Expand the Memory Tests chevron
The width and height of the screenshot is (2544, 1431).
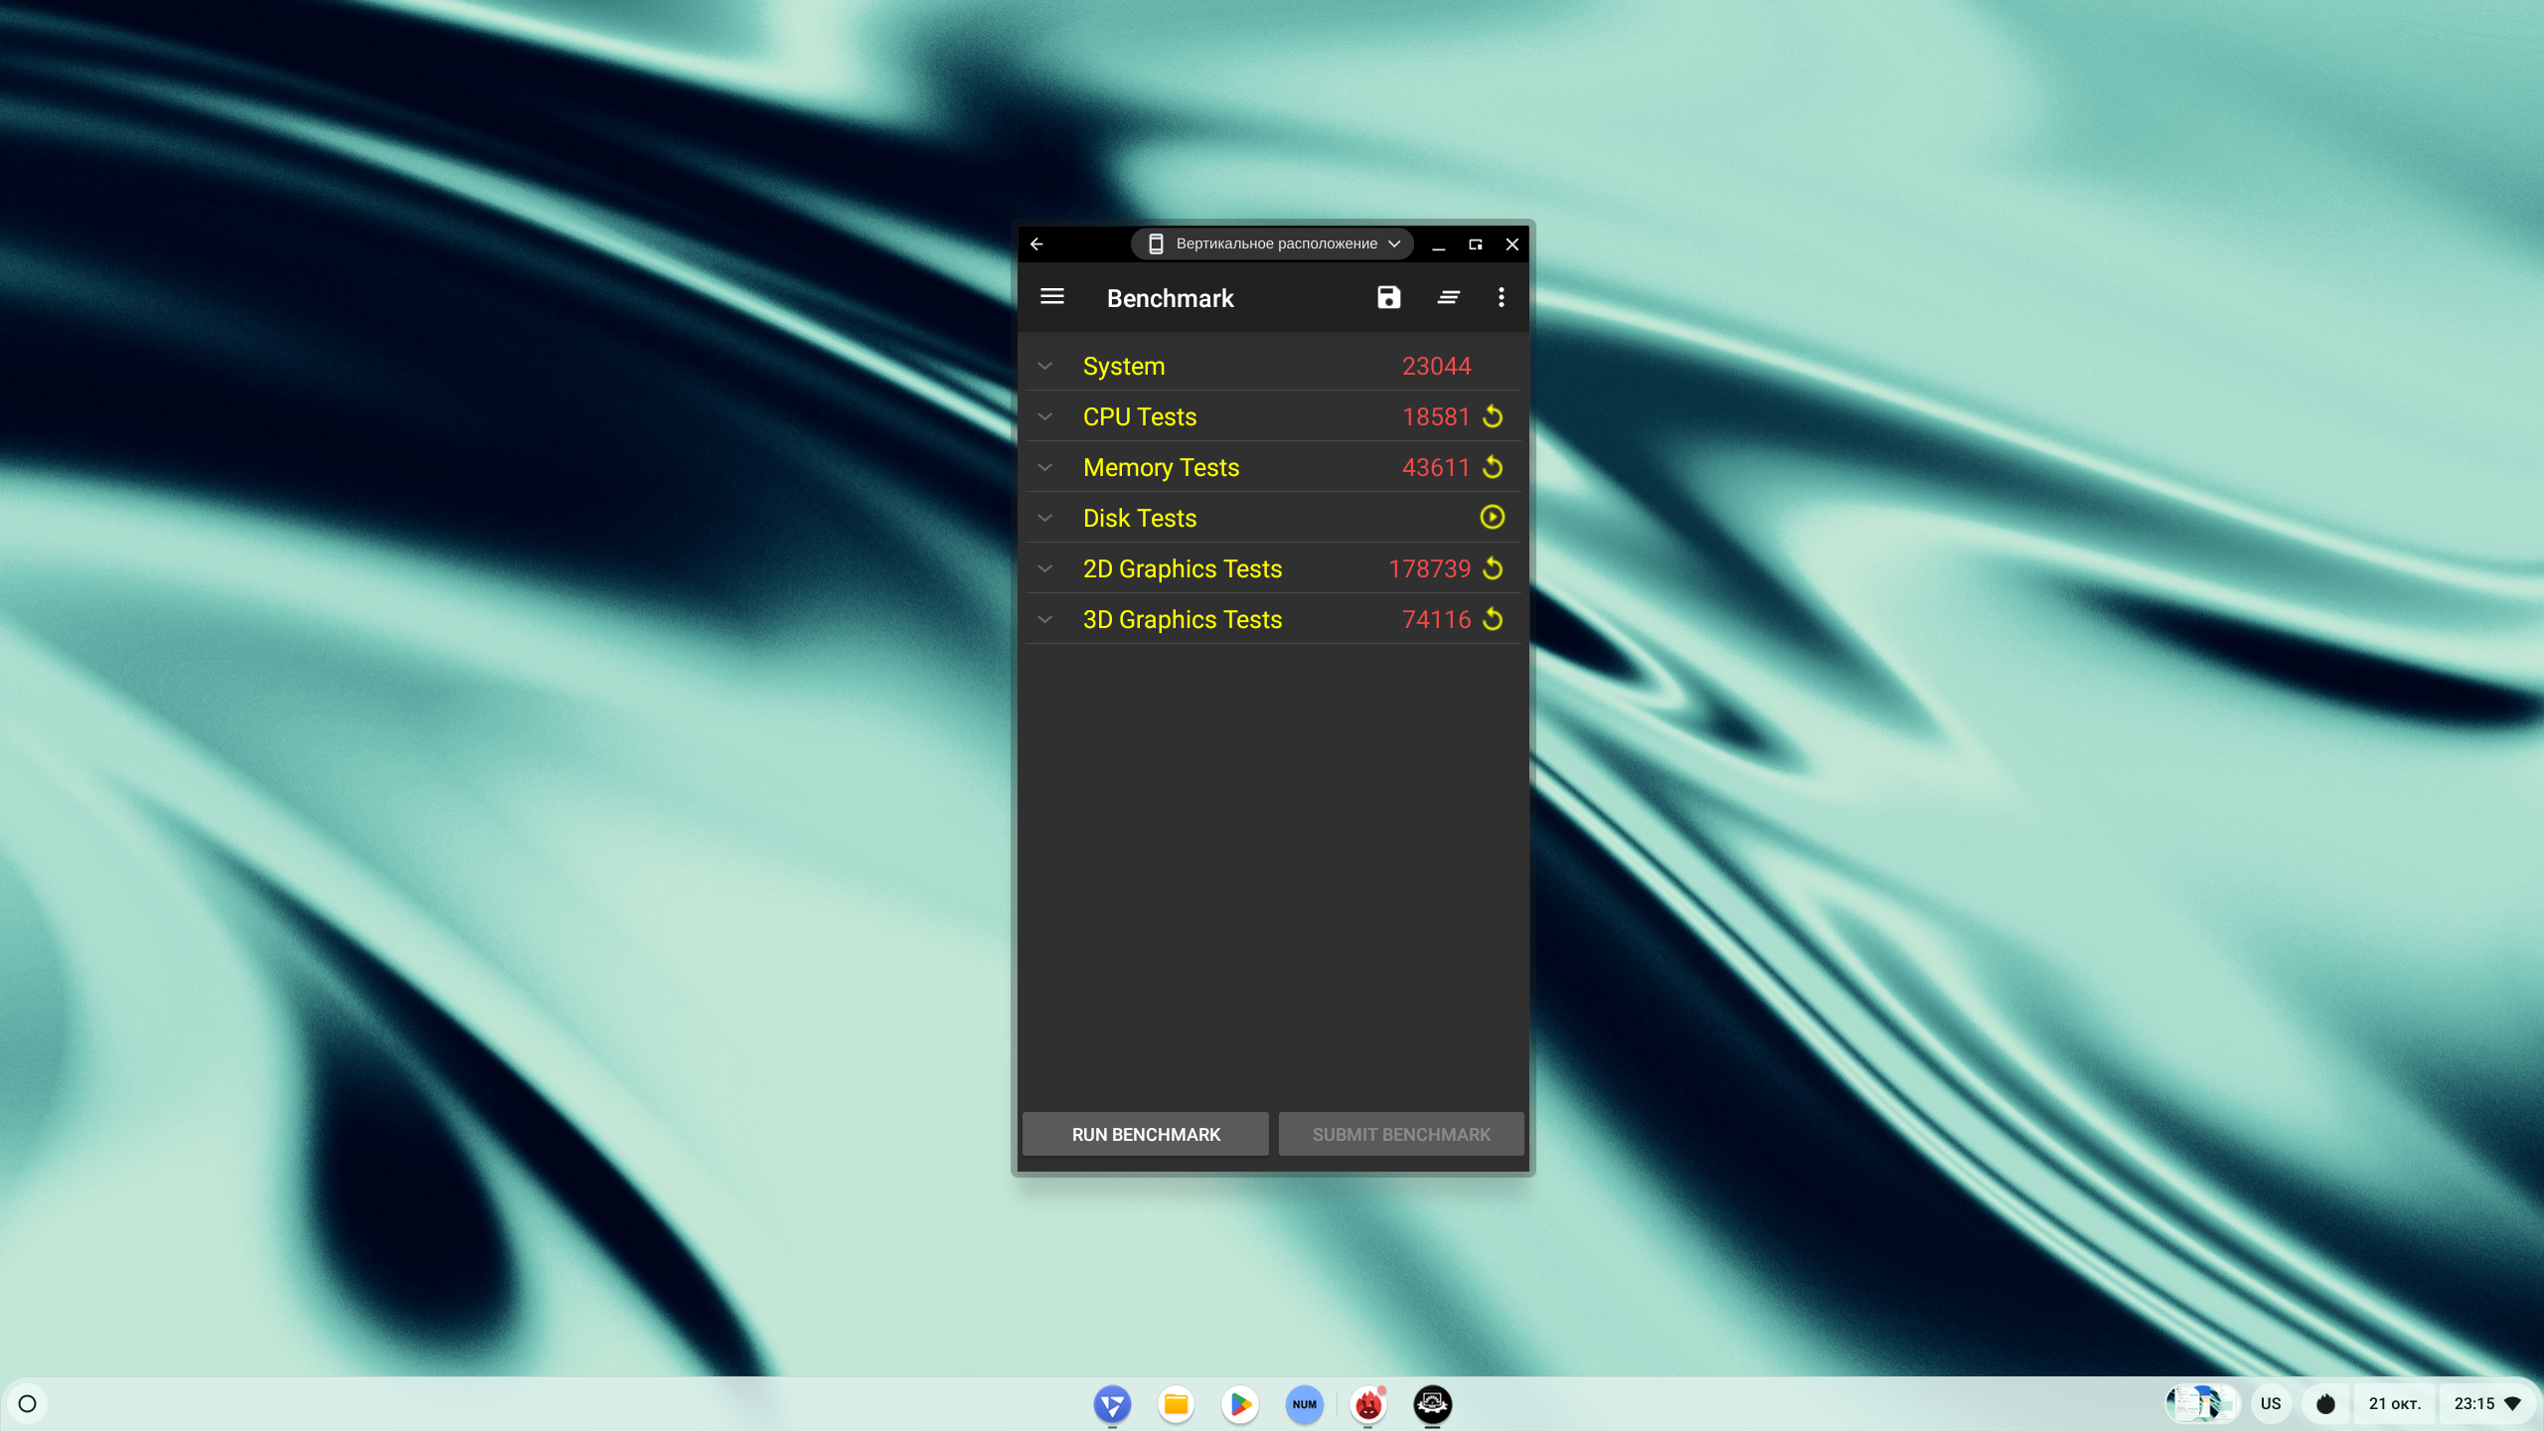point(1044,467)
